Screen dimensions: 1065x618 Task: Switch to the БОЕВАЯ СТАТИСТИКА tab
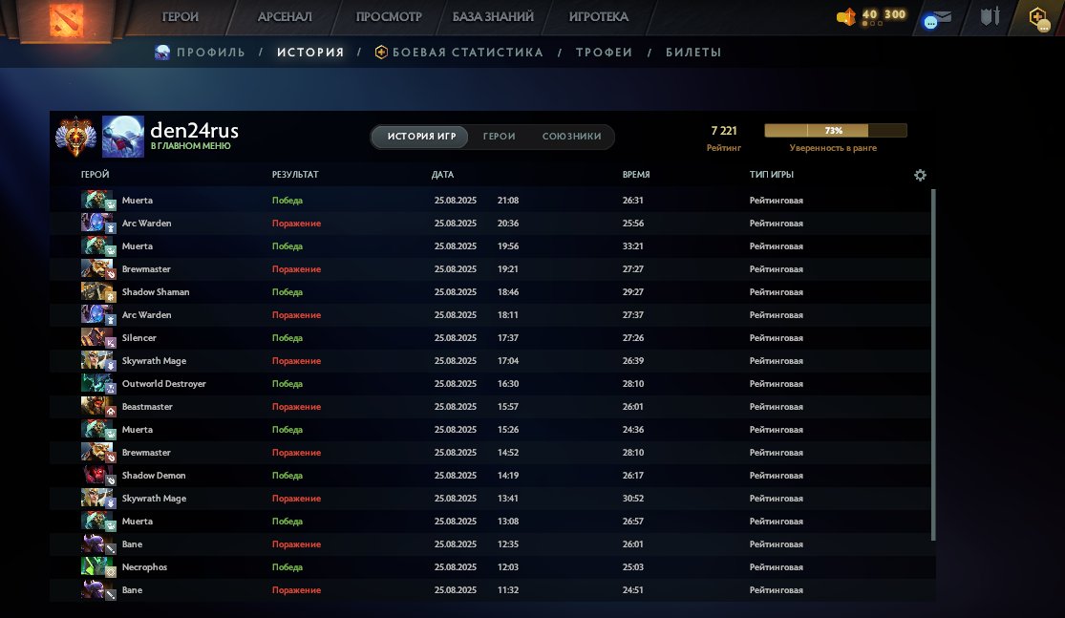pos(467,53)
